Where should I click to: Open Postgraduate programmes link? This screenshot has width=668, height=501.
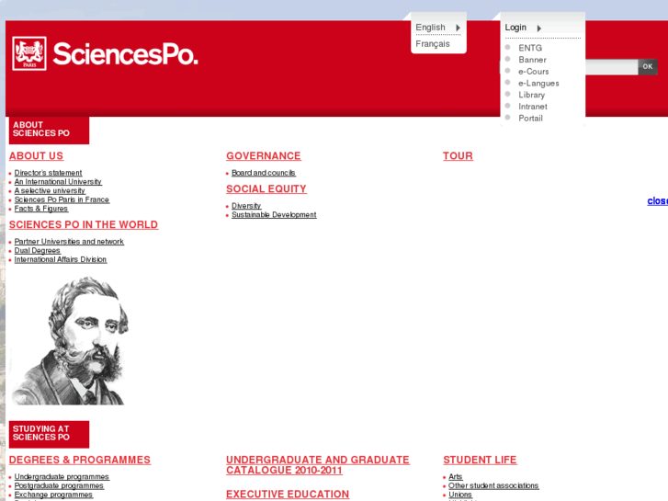59,485
